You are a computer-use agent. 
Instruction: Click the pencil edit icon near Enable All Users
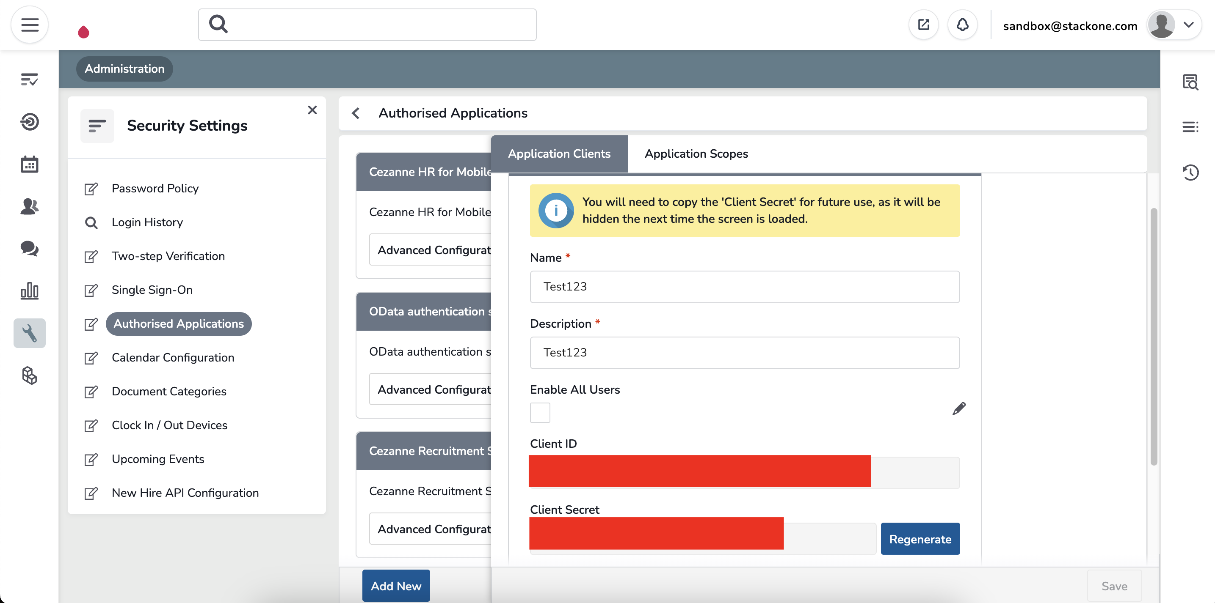point(959,408)
